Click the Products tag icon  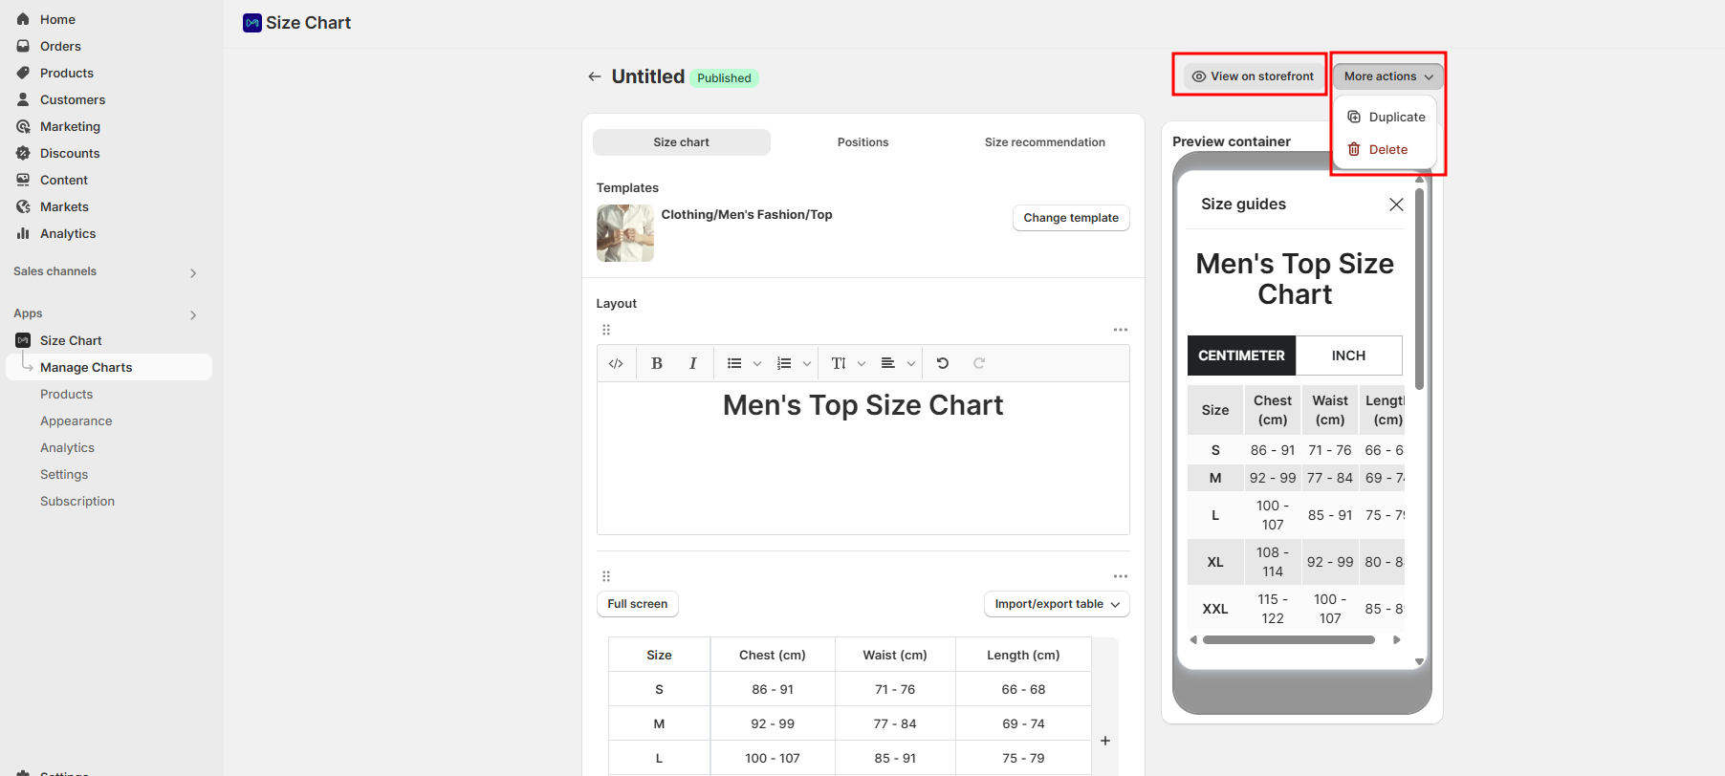23,73
